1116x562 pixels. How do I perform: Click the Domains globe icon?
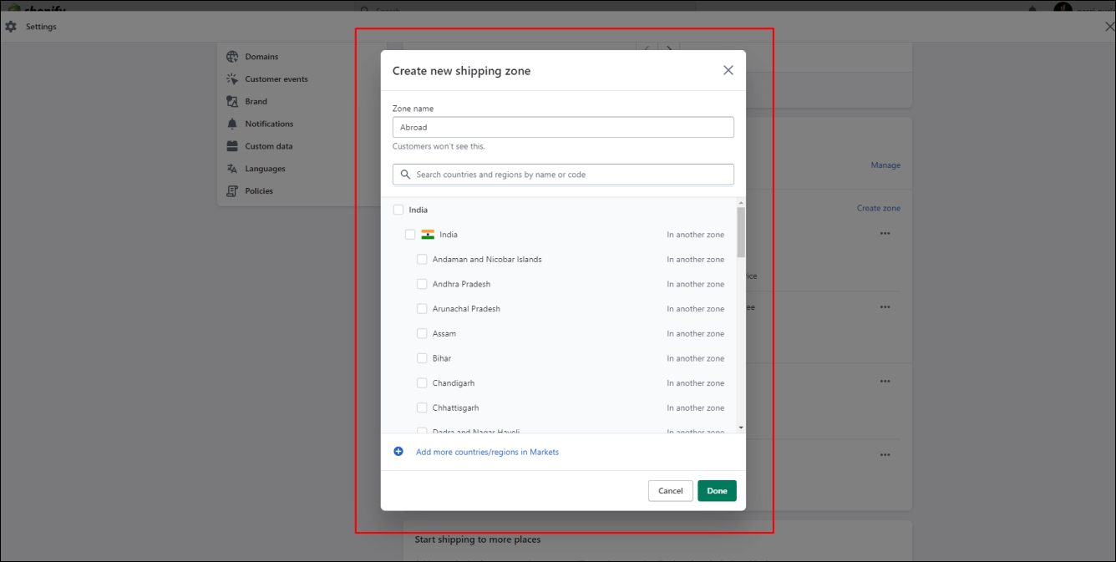click(x=232, y=57)
